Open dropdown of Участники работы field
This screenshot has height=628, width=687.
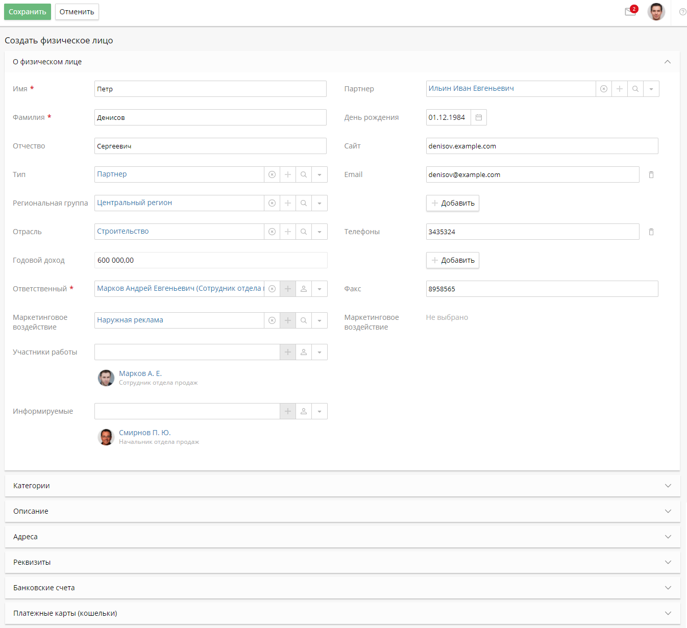click(320, 352)
